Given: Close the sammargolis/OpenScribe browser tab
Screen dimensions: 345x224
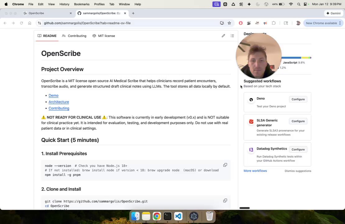Looking at the screenshot, I should point(125,13).
